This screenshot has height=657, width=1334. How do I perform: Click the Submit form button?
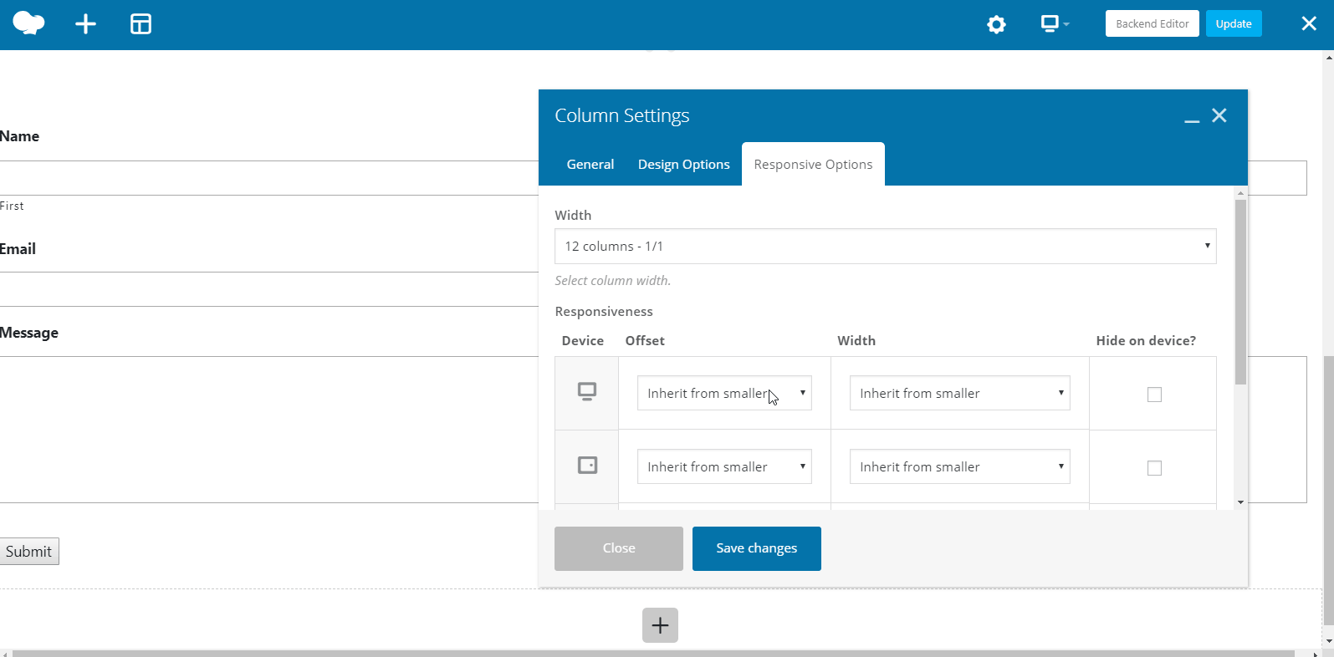29,552
